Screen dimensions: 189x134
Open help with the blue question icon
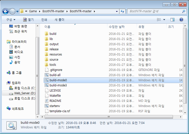[181, 20]
